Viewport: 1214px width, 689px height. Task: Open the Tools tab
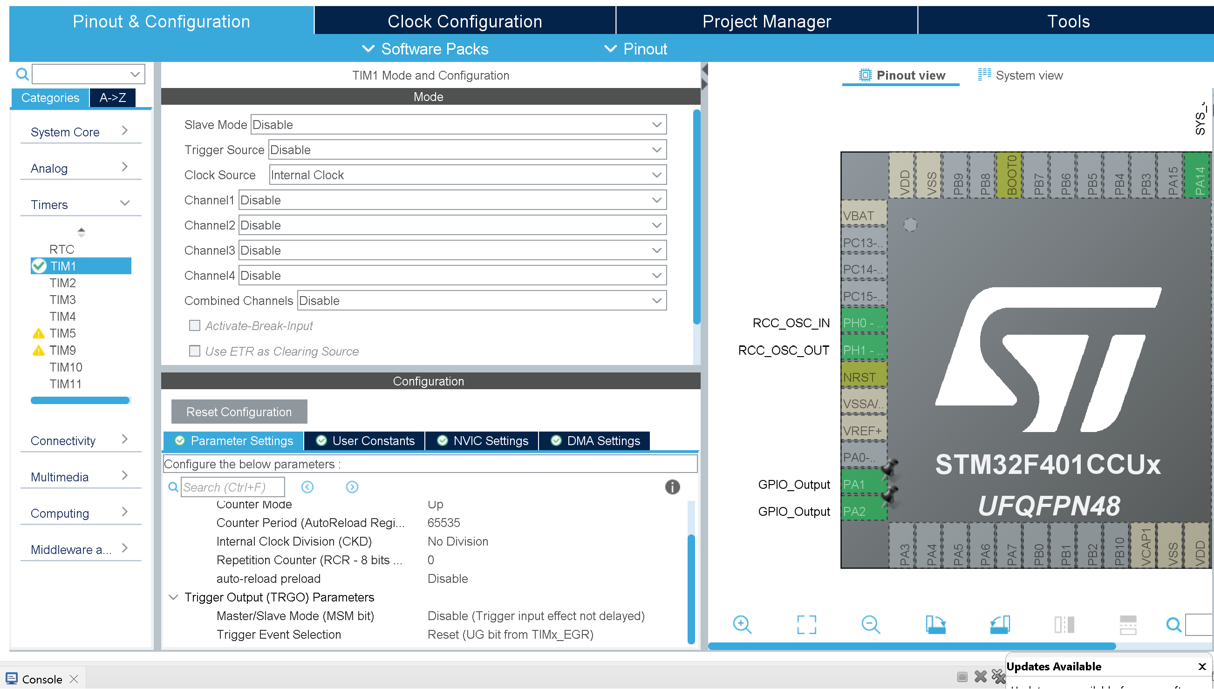click(1066, 21)
